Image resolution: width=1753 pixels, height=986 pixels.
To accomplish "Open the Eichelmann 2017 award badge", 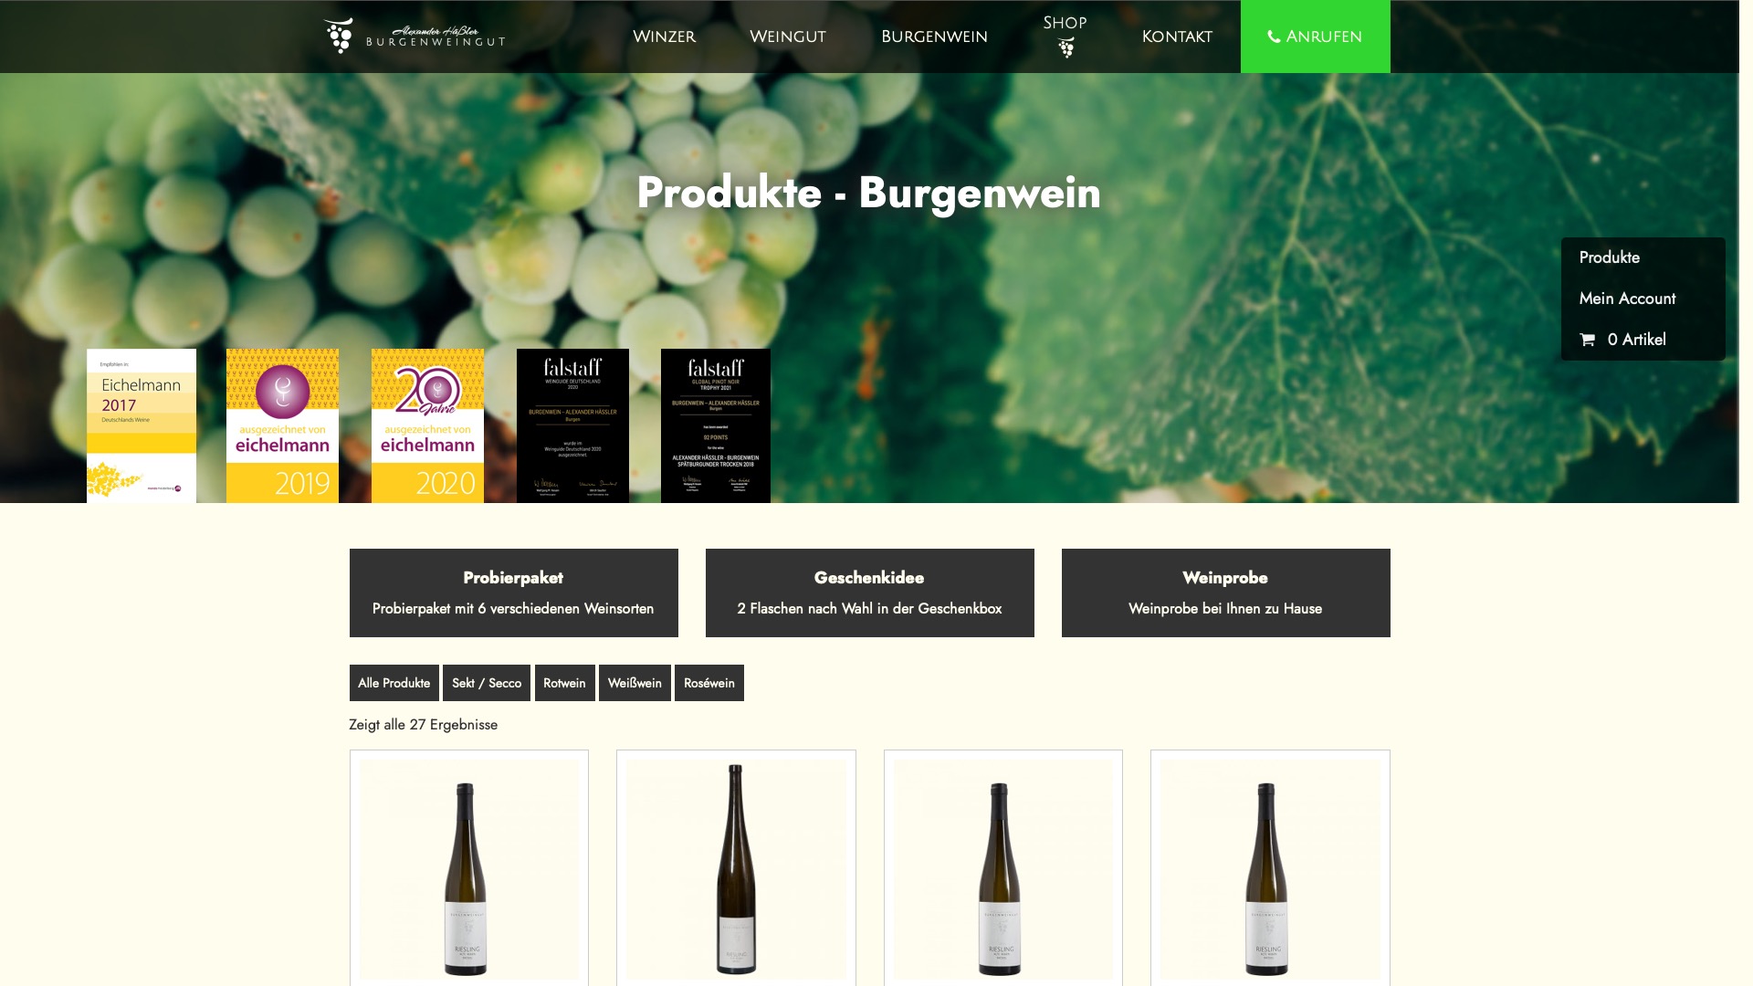I will (142, 425).
